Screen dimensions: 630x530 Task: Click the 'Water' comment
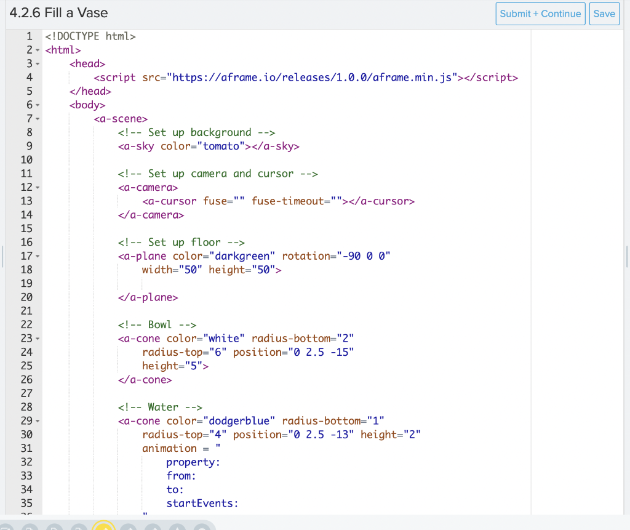point(160,407)
